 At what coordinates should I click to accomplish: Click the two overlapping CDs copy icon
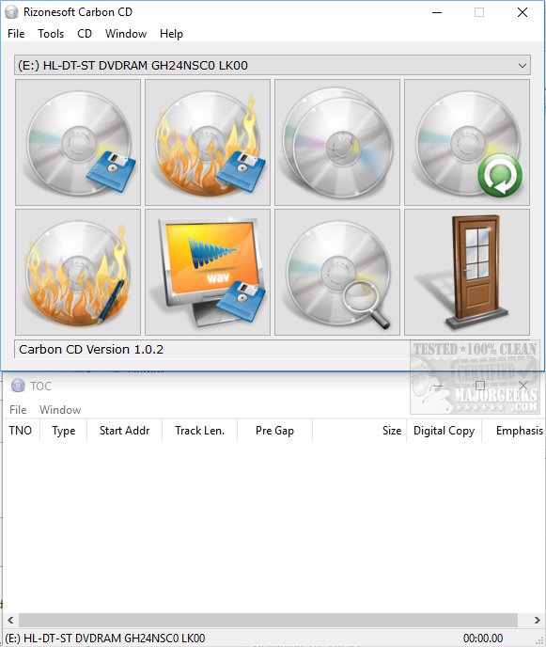(x=337, y=142)
